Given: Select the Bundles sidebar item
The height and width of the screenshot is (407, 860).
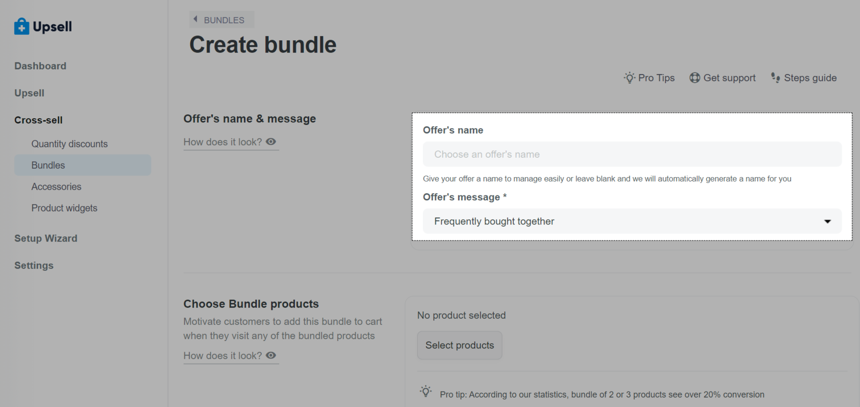Looking at the screenshot, I should pyautogui.click(x=83, y=165).
